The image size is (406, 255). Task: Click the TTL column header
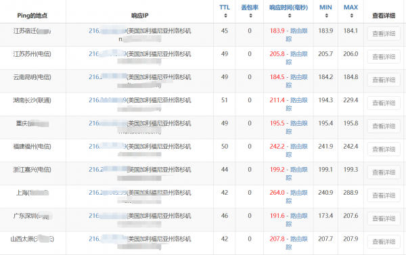pyautogui.click(x=225, y=7)
